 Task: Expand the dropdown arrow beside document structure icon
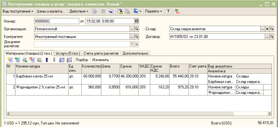140,11
